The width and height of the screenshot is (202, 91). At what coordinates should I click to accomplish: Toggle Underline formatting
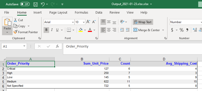(57, 30)
